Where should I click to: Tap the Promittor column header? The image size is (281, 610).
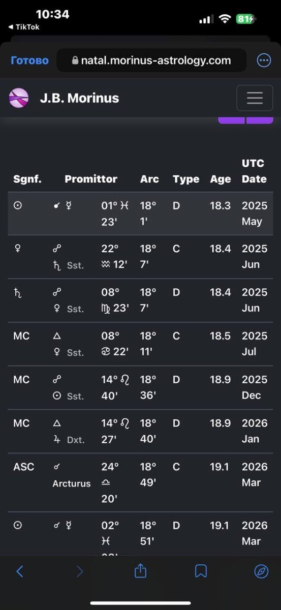(x=91, y=179)
